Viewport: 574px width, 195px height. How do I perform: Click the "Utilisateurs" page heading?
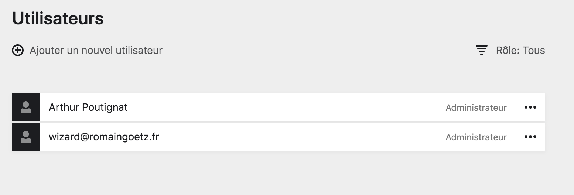point(58,18)
